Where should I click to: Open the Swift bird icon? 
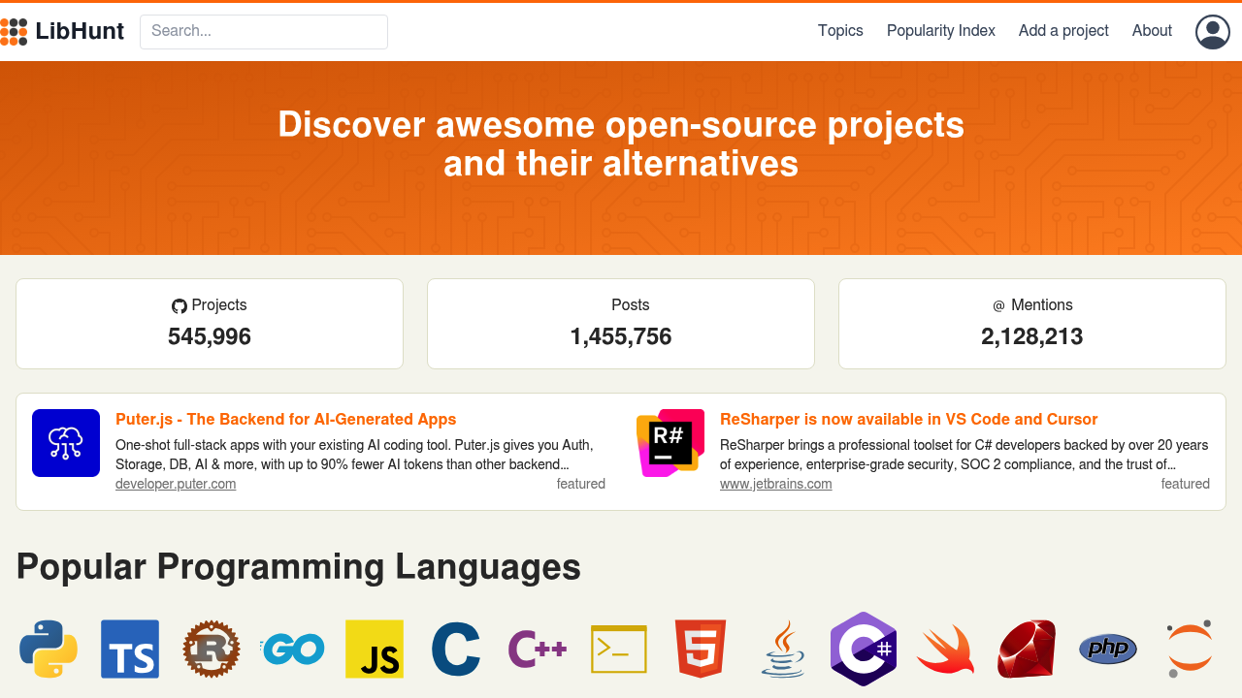click(x=945, y=649)
